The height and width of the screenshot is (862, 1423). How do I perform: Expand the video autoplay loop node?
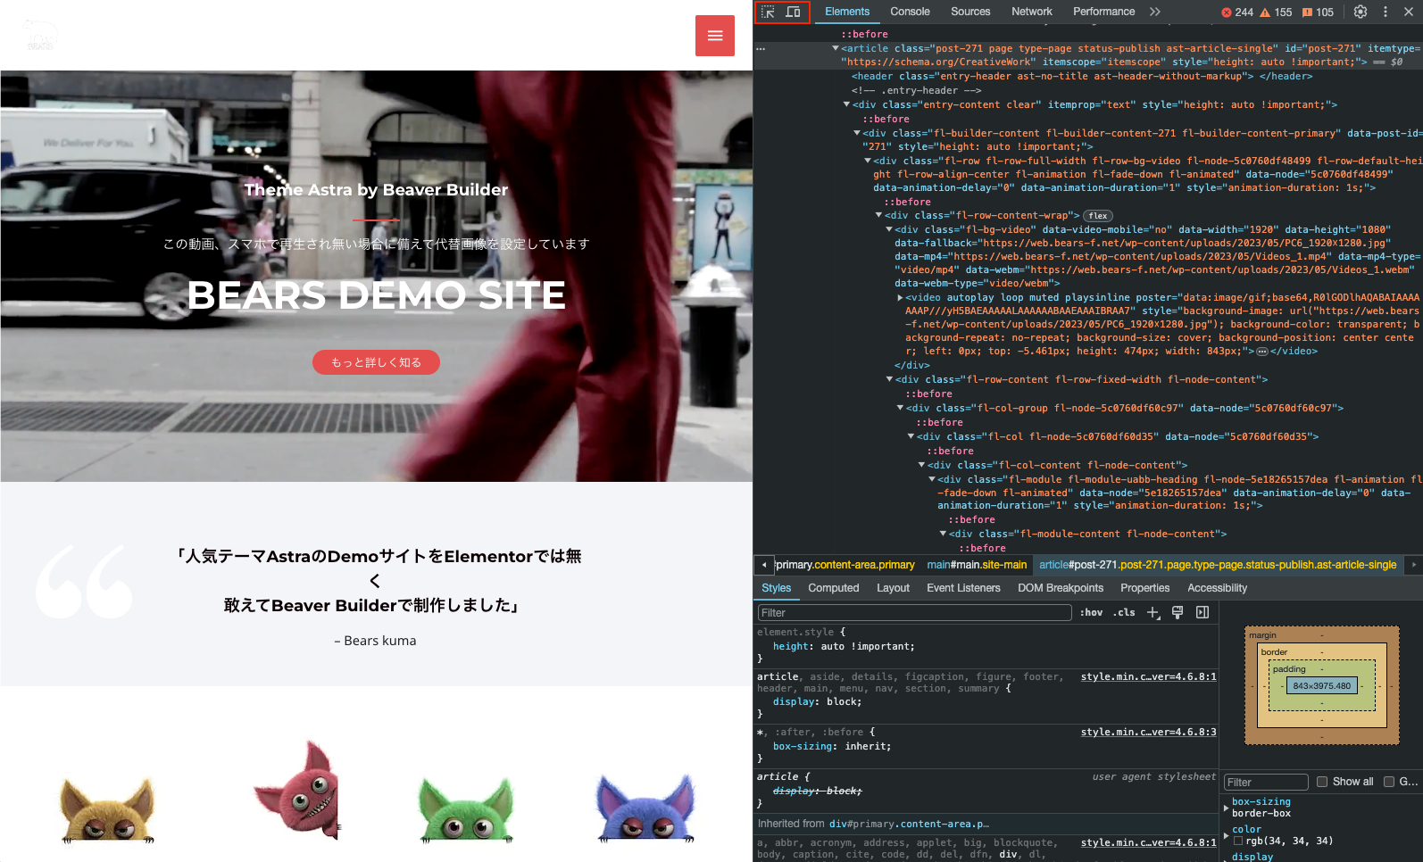coord(900,297)
